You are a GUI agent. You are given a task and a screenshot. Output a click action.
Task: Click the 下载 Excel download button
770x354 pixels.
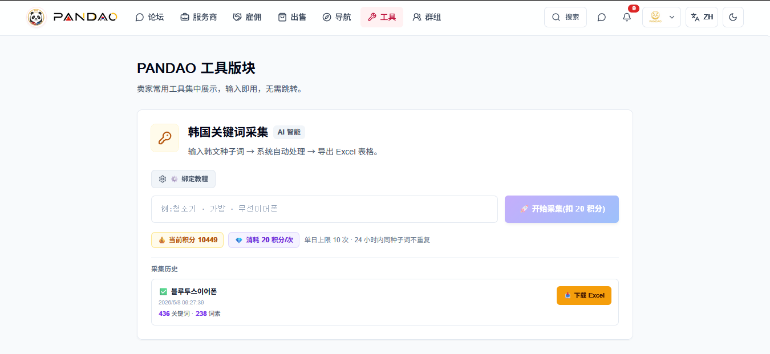pyautogui.click(x=584, y=295)
